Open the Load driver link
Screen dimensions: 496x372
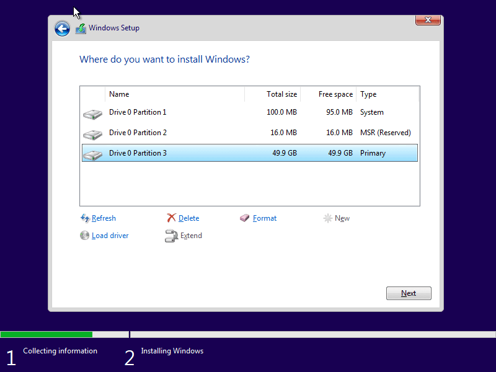pyautogui.click(x=110, y=236)
